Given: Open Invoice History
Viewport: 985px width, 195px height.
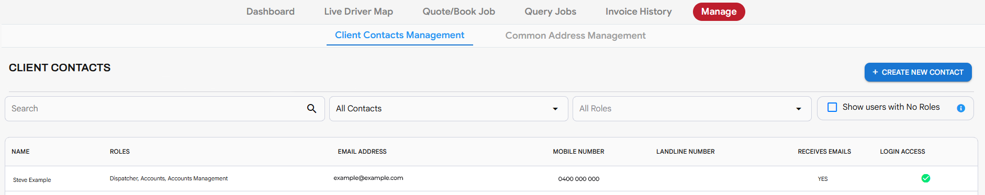Looking at the screenshot, I should pyautogui.click(x=639, y=12).
